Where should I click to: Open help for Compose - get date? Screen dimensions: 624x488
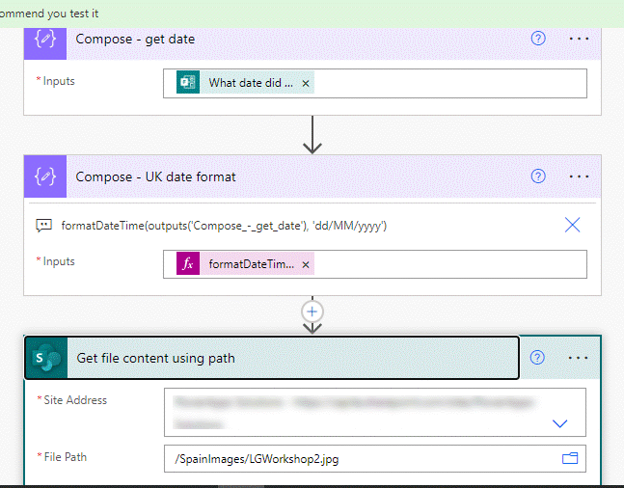[x=538, y=39]
